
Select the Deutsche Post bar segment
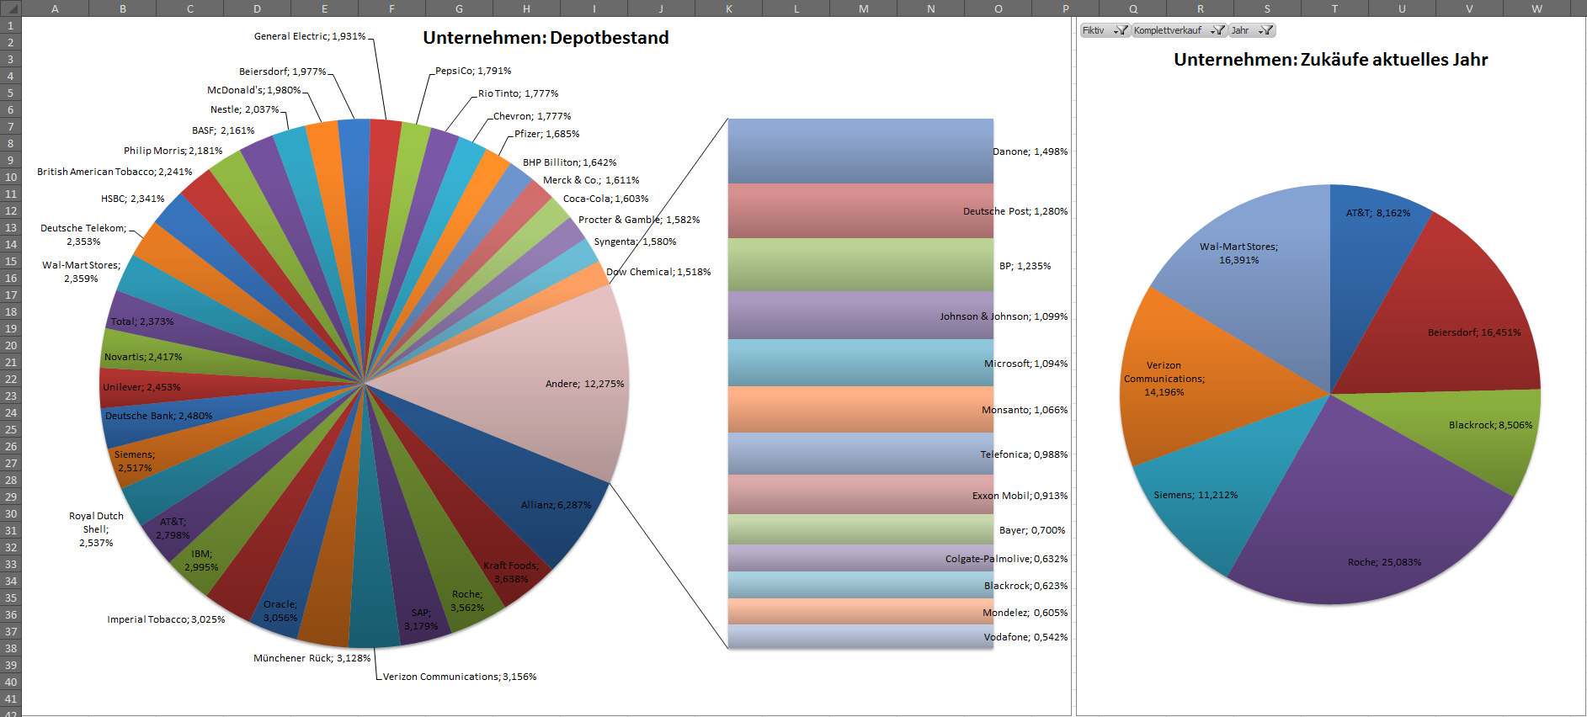[x=860, y=210]
